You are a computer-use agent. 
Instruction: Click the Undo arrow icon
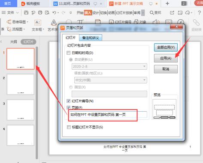(54, 13)
